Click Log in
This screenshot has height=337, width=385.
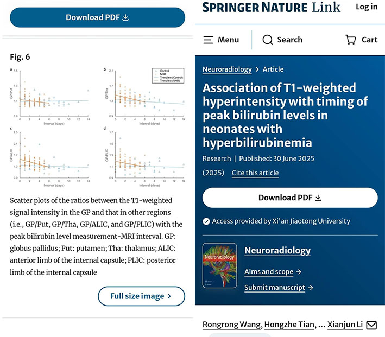point(367,7)
